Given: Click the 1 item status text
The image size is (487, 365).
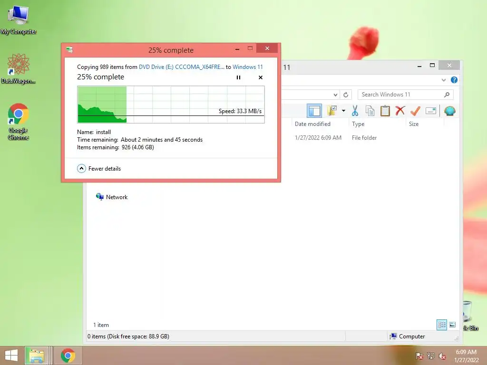Looking at the screenshot, I should 101,325.
